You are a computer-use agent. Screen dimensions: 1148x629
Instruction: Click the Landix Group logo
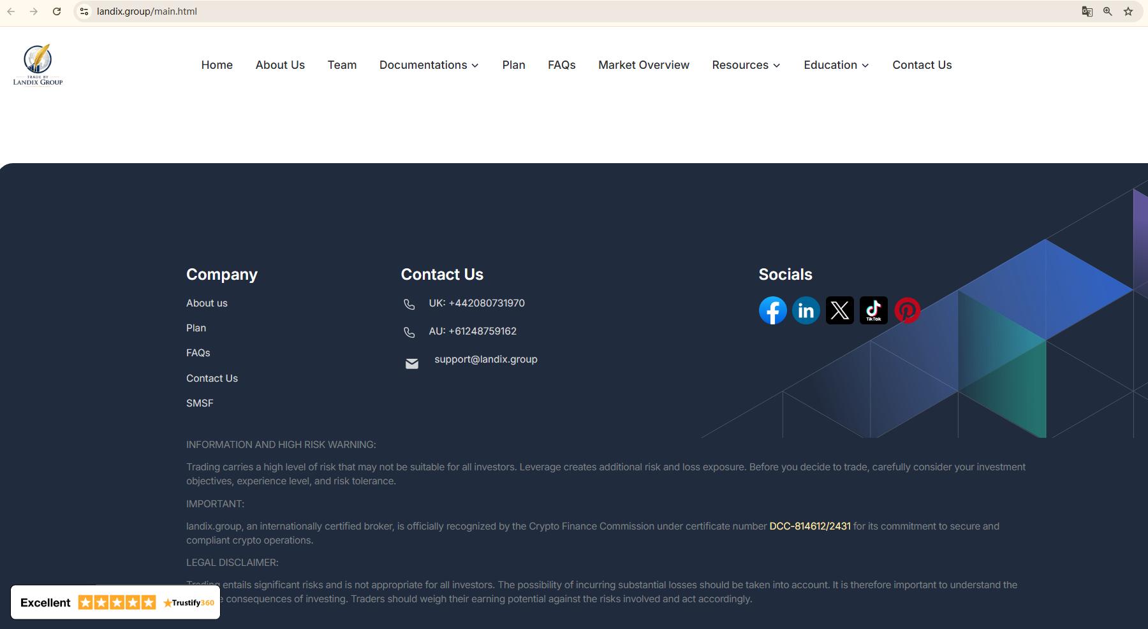(x=38, y=64)
